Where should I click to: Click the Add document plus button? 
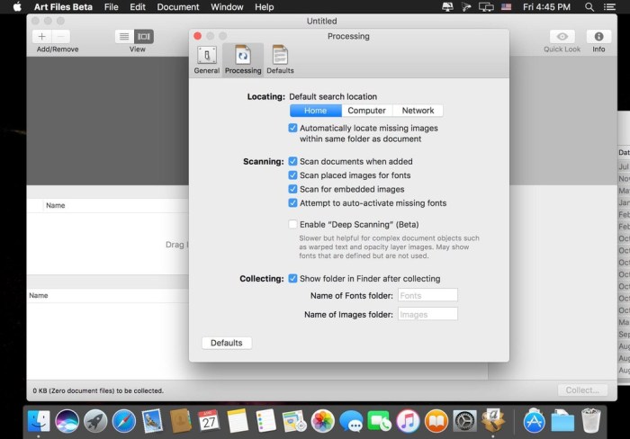pyautogui.click(x=41, y=37)
